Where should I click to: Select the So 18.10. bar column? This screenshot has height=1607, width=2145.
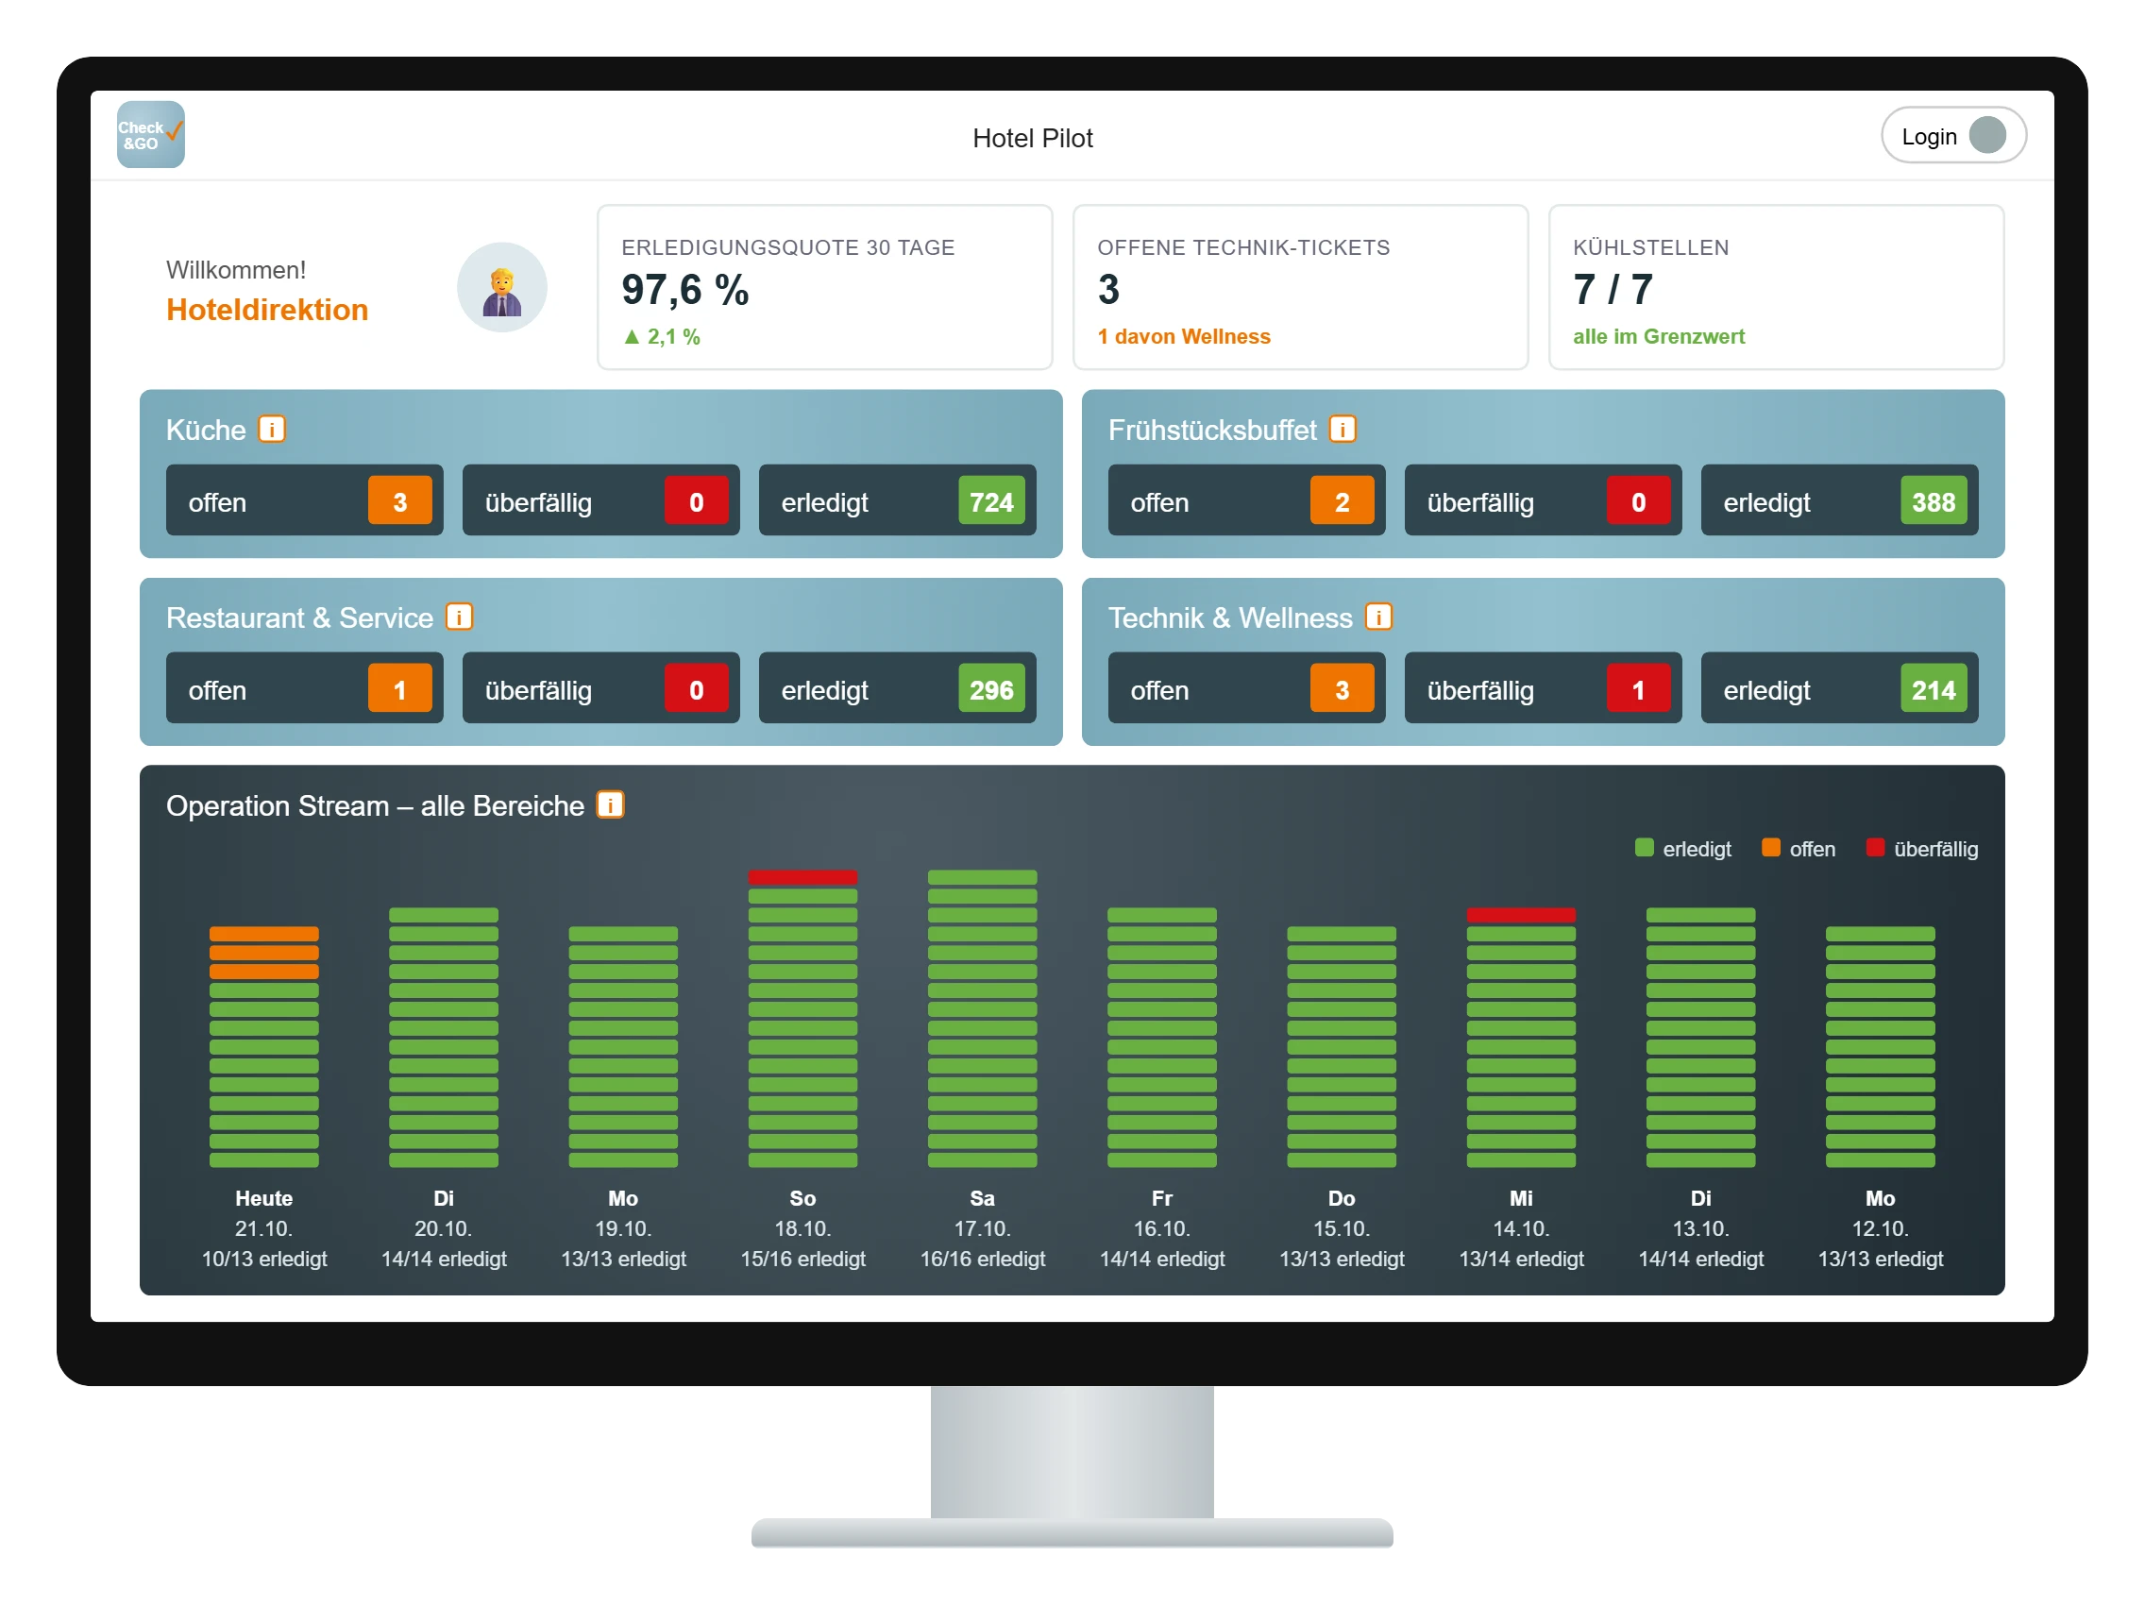[802, 1020]
